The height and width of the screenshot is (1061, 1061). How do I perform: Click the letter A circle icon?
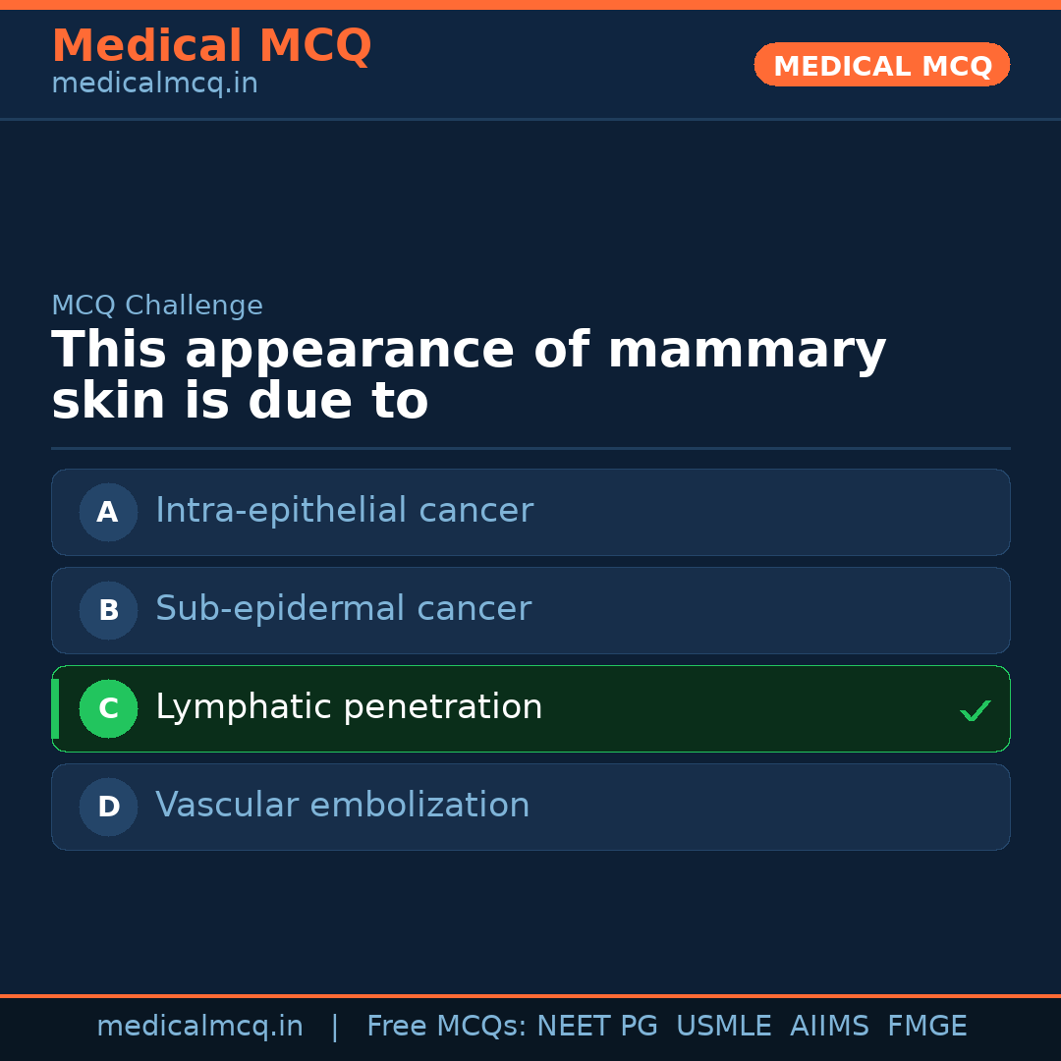pyautogui.click(x=108, y=512)
